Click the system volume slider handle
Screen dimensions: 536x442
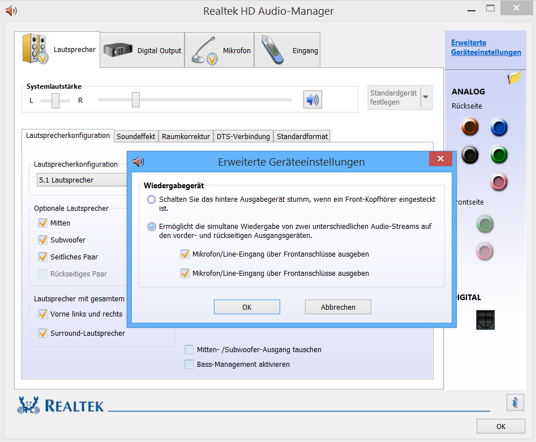coord(136,99)
